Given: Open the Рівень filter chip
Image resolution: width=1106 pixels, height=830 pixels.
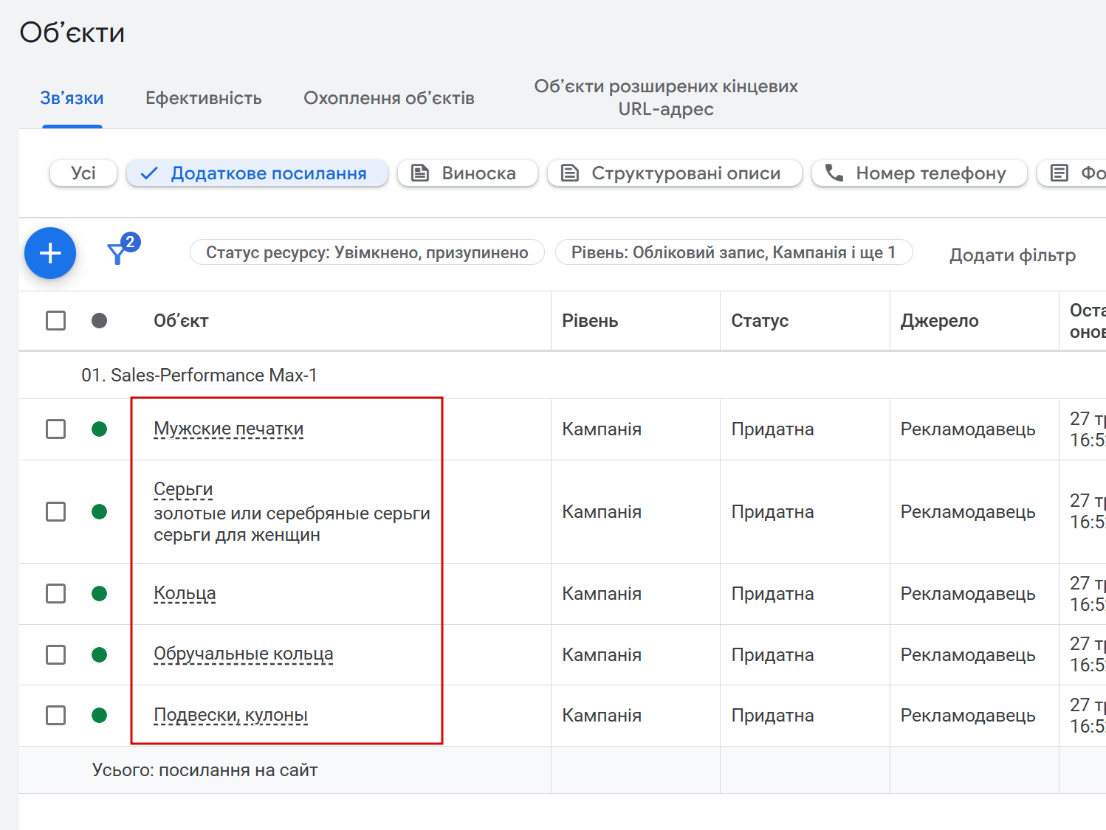Looking at the screenshot, I should tap(733, 252).
